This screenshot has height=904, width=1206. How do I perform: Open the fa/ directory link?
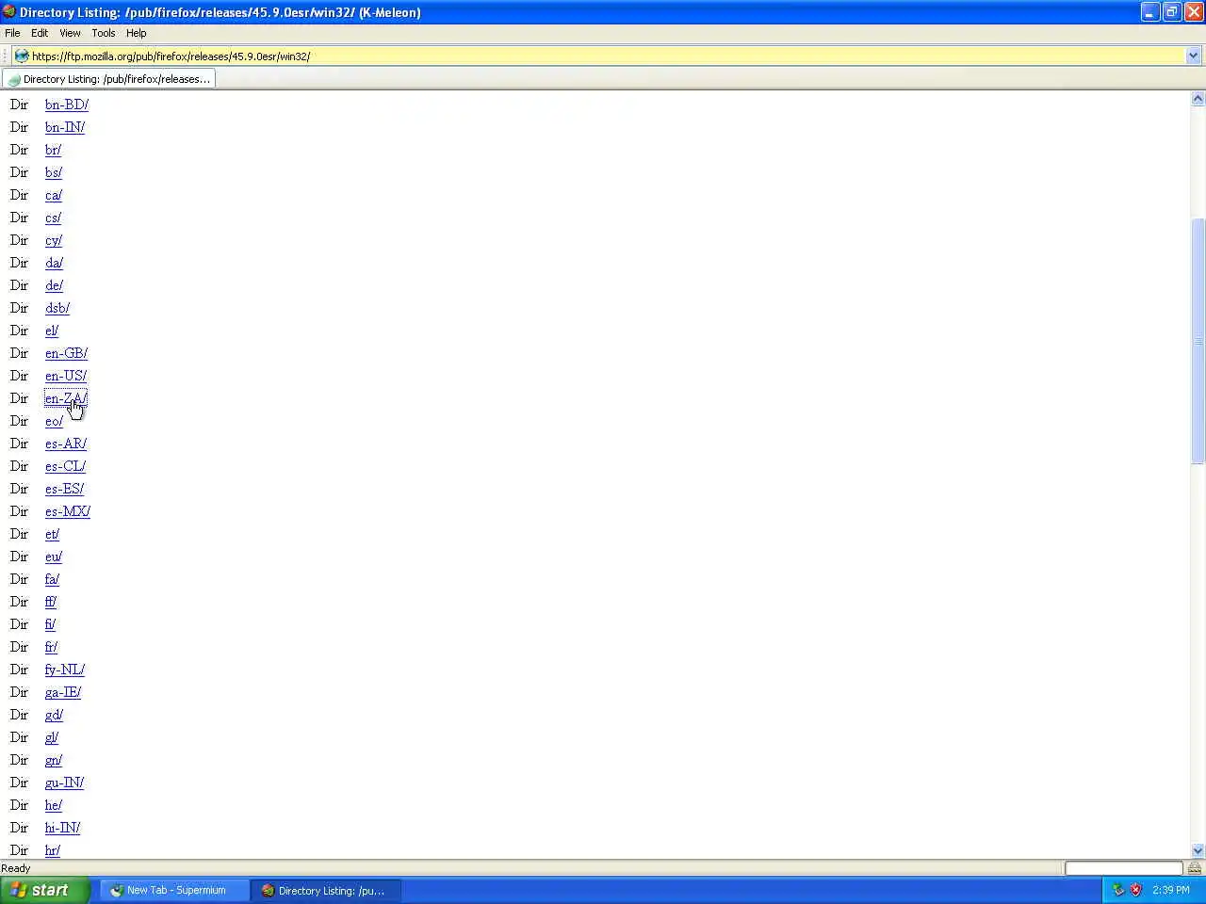click(52, 579)
